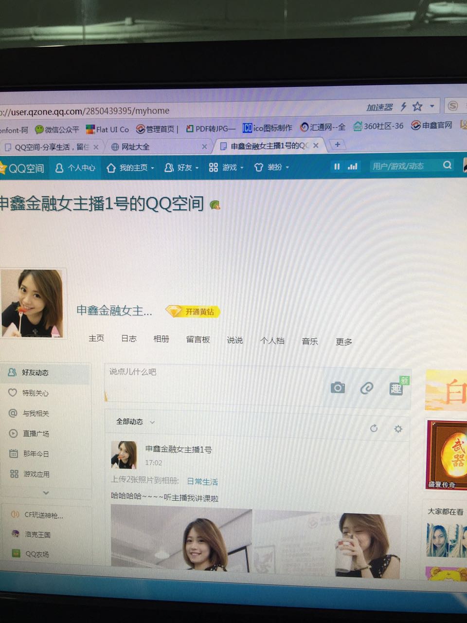
Task: Open the 微信公众平 bookmark
Action: [x=57, y=129]
